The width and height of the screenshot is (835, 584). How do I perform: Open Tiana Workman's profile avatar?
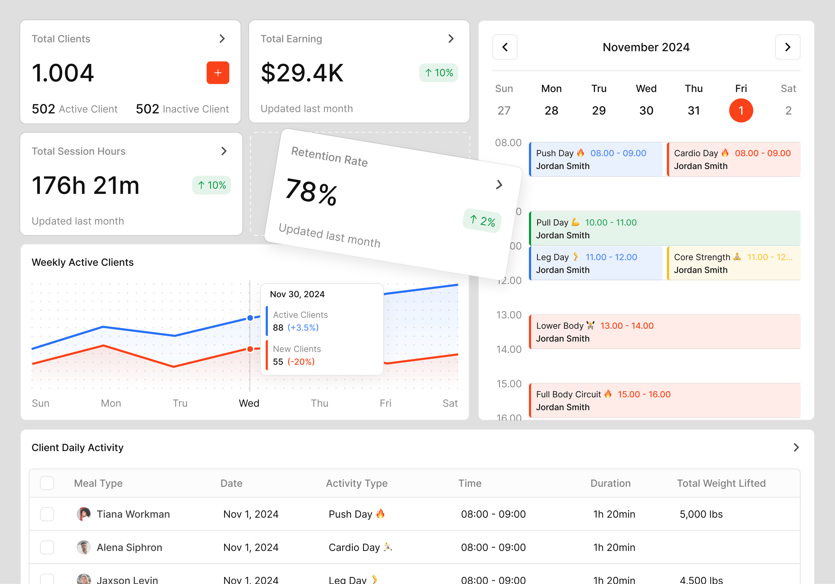pos(83,514)
